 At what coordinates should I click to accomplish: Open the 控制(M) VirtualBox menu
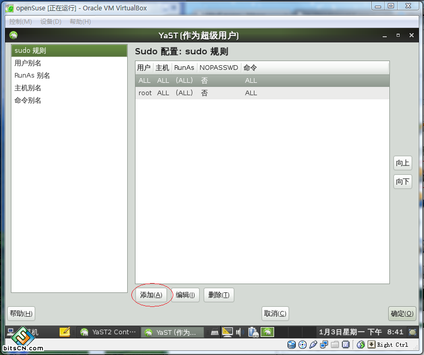(x=21, y=22)
